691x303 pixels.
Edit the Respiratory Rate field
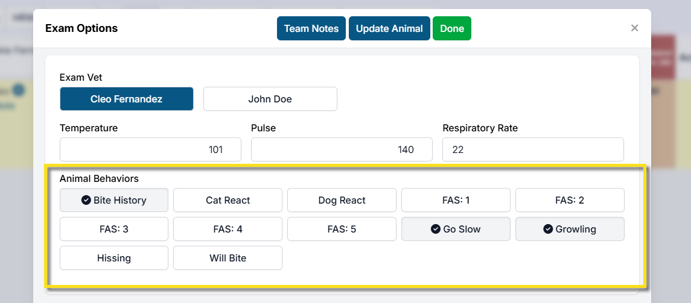tap(533, 149)
